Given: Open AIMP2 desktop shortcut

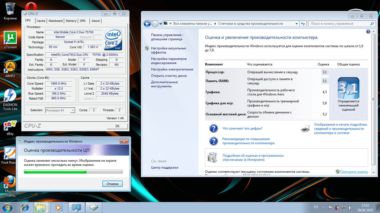Looking at the screenshot, I should [x=10, y=67].
